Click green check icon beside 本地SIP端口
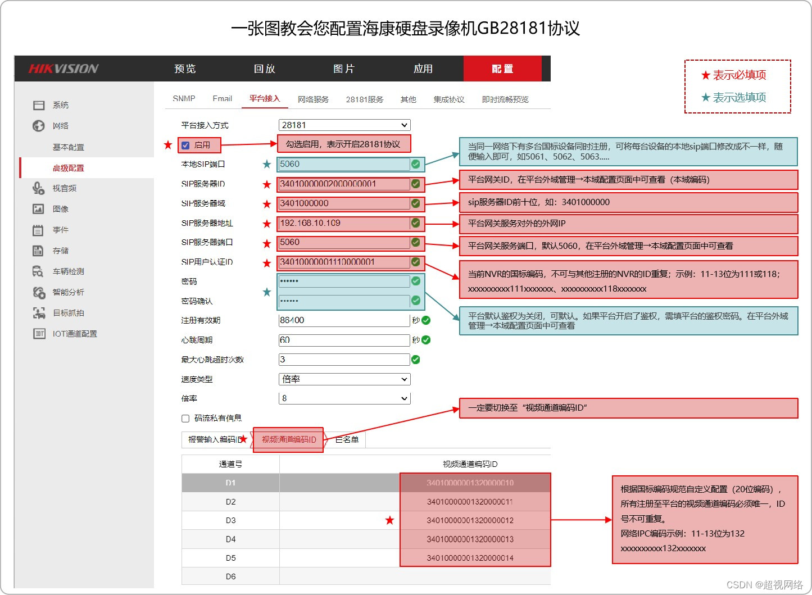The width and height of the screenshot is (812, 595). pos(415,164)
